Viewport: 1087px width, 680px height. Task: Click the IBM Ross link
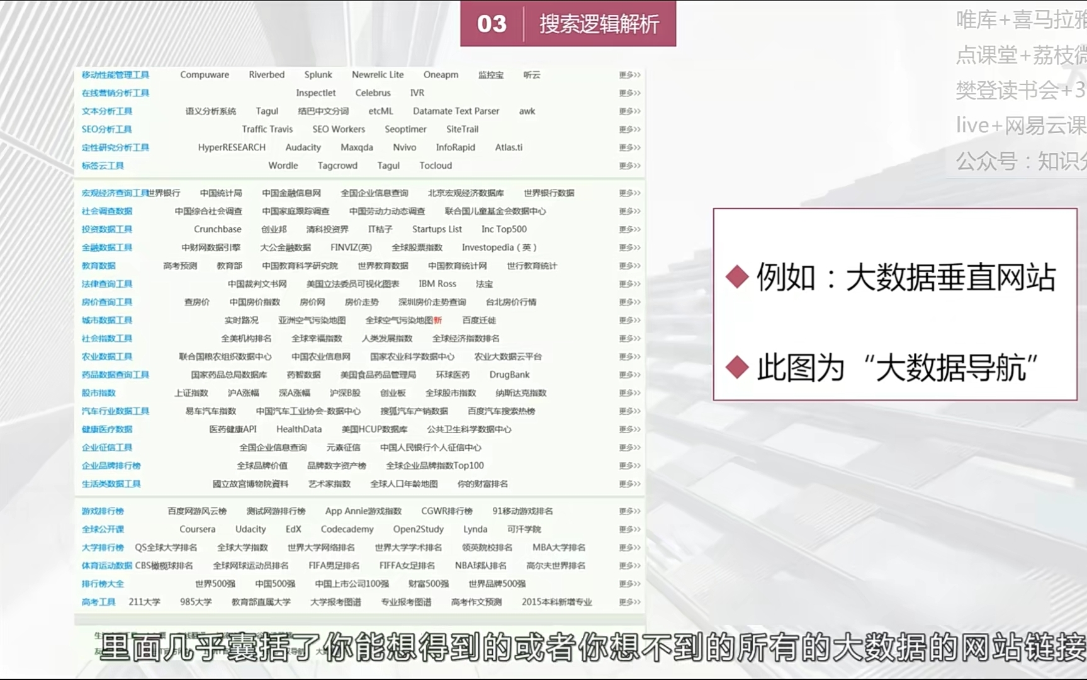(437, 284)
